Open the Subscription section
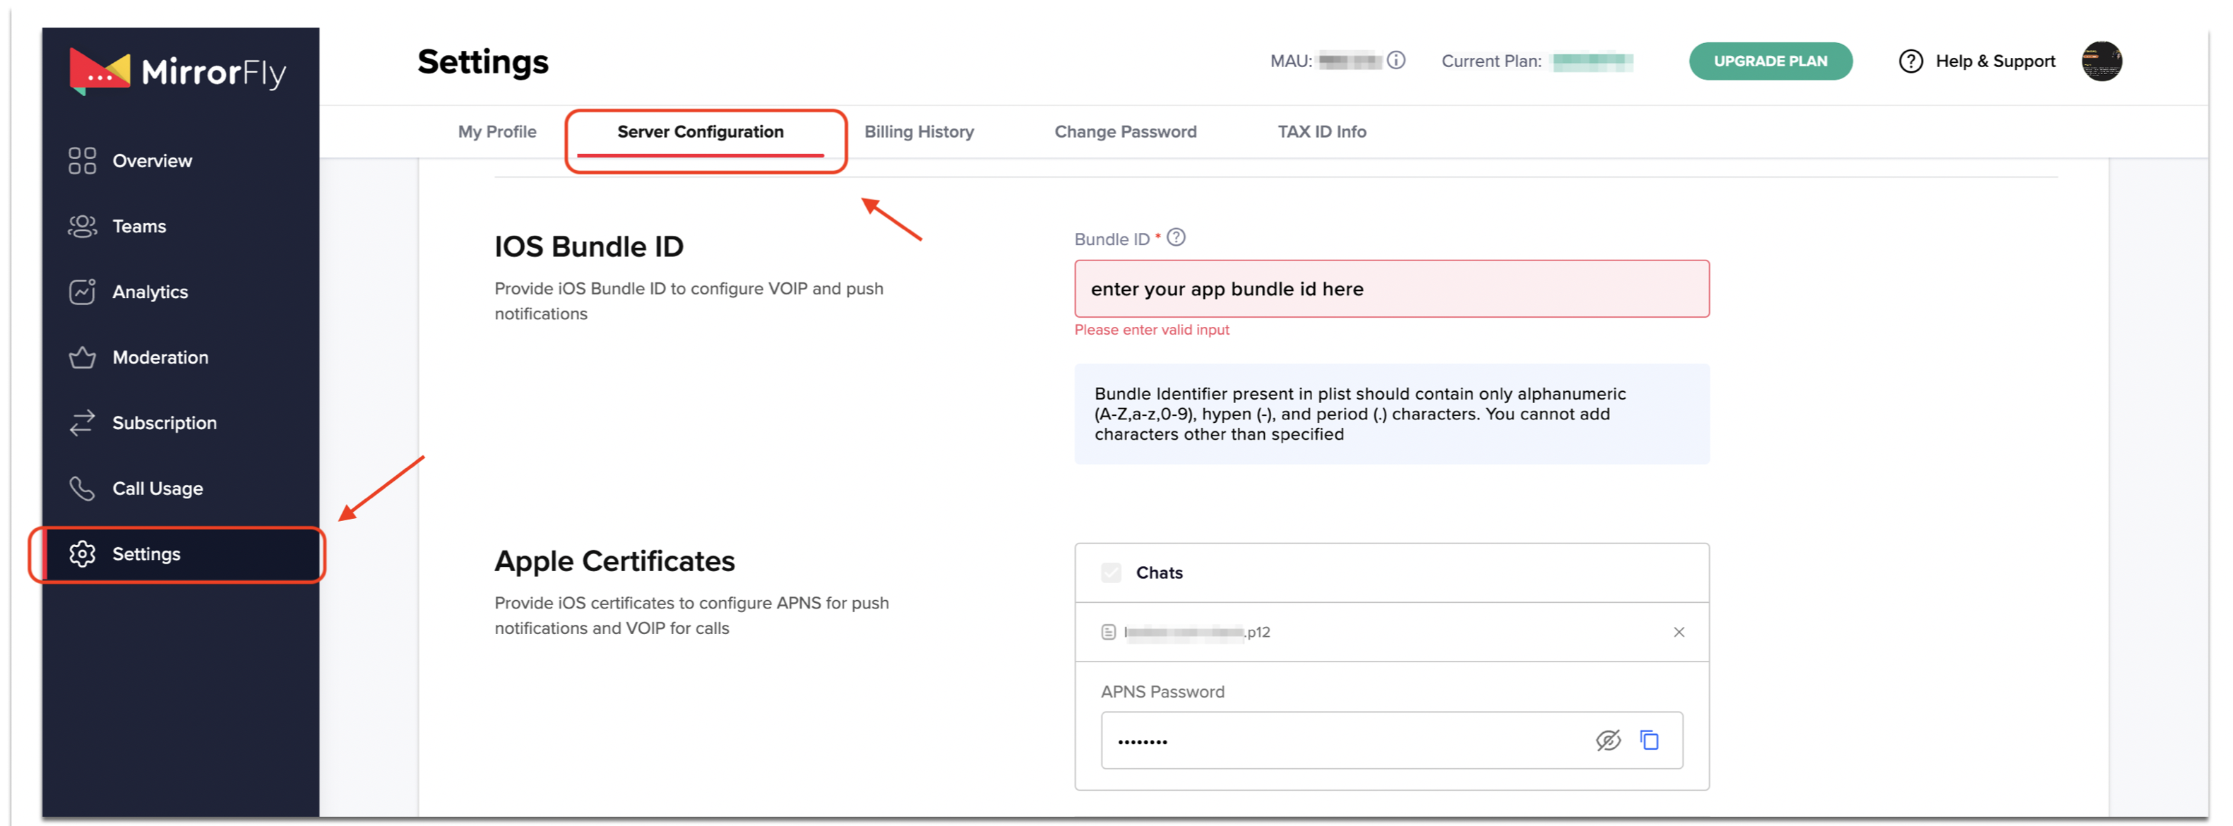2233x826 pixels. point(164,423)
